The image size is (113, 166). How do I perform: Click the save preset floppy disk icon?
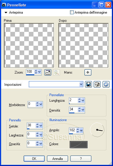pos(88,84)
